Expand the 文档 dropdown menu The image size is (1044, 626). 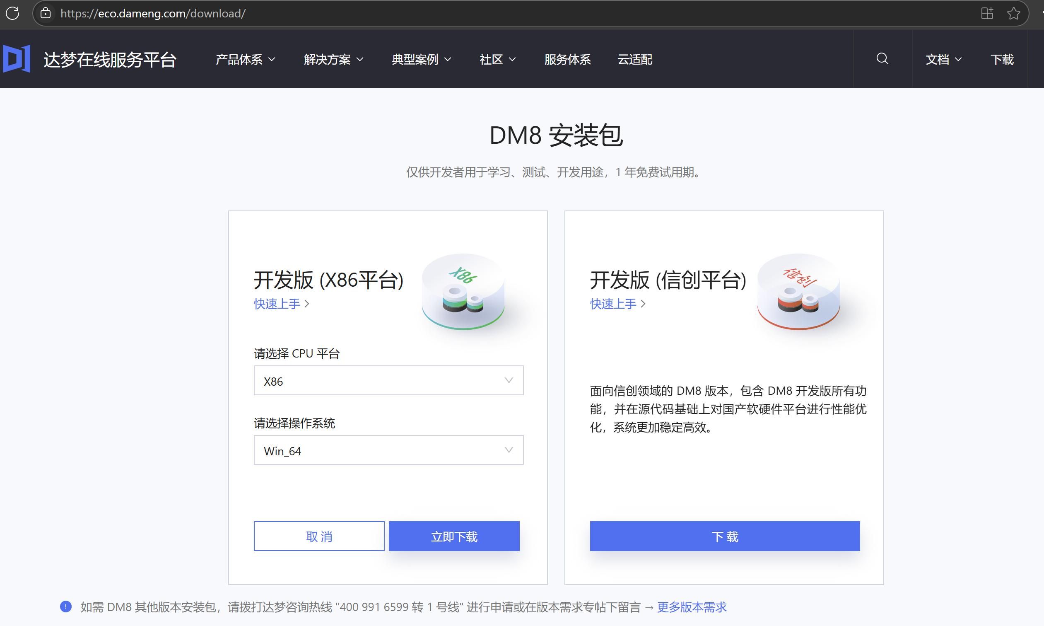pos(943,60)
